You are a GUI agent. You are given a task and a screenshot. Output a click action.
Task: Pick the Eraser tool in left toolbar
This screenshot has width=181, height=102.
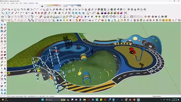tap(5, 28)
